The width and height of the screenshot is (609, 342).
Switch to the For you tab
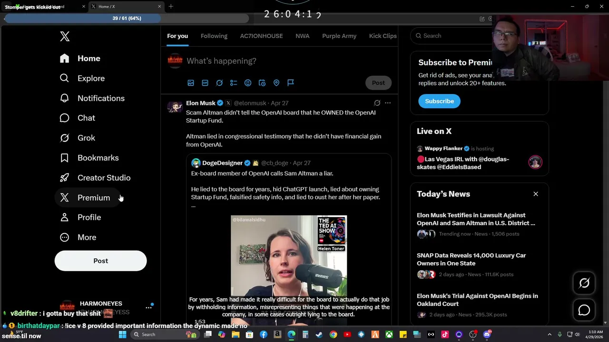click(x=177, y=36)
